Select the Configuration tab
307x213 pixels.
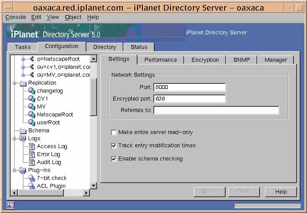[62, 46]
